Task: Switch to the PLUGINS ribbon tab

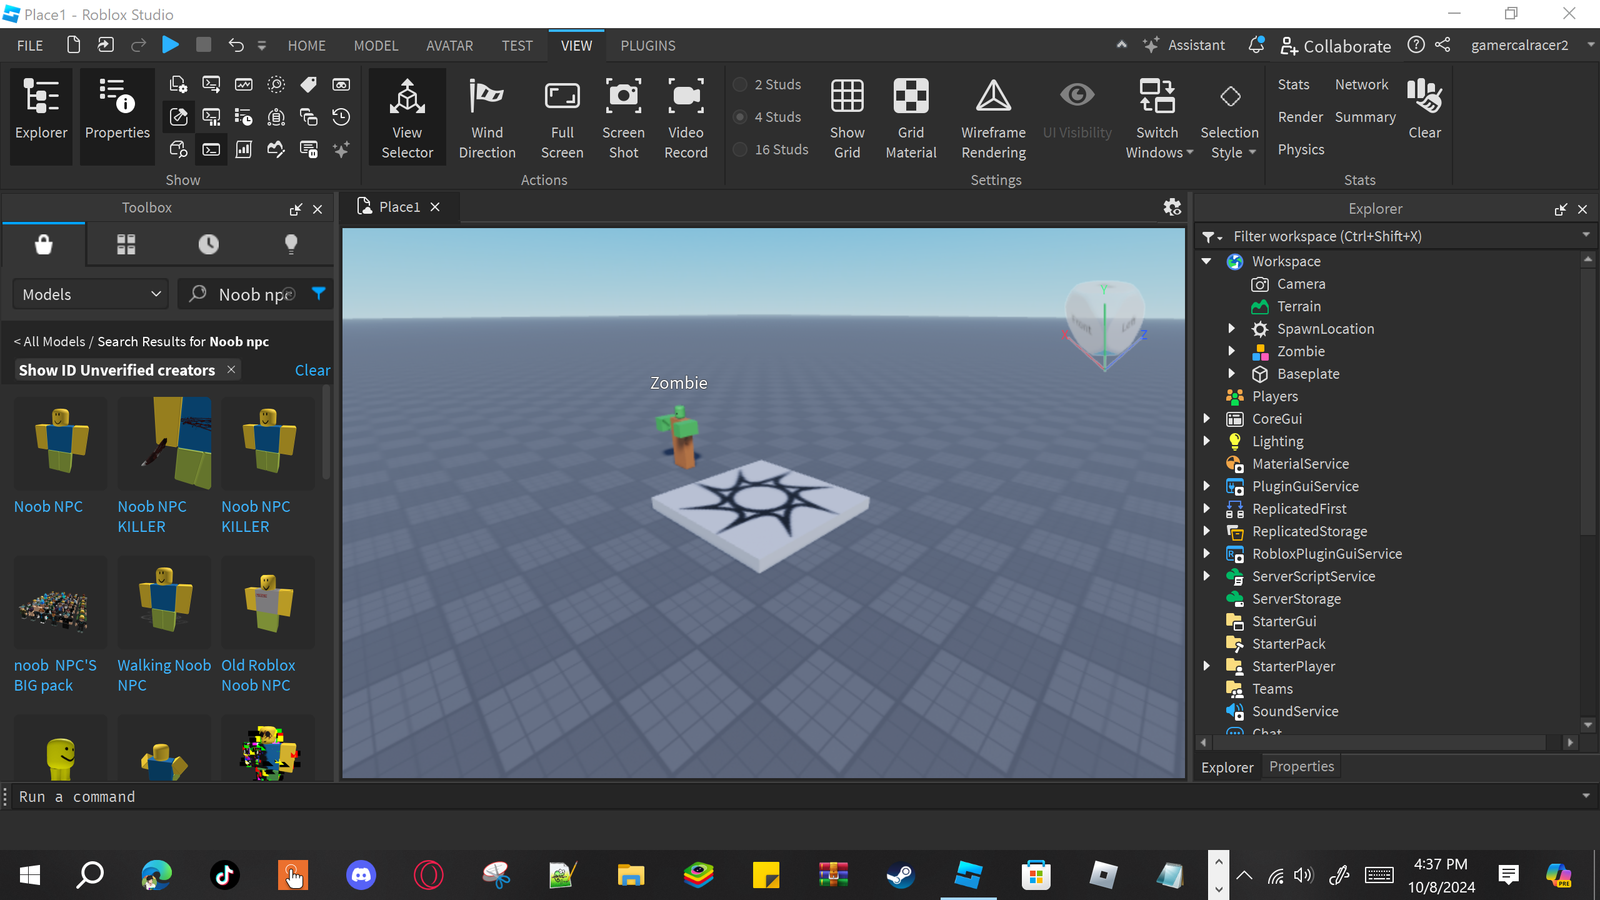Action: 647,46
